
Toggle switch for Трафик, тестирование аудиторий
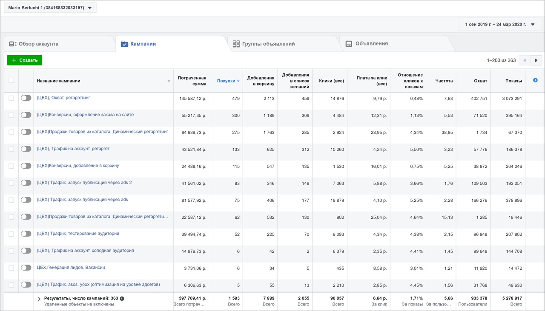click(x=26, y=234)
